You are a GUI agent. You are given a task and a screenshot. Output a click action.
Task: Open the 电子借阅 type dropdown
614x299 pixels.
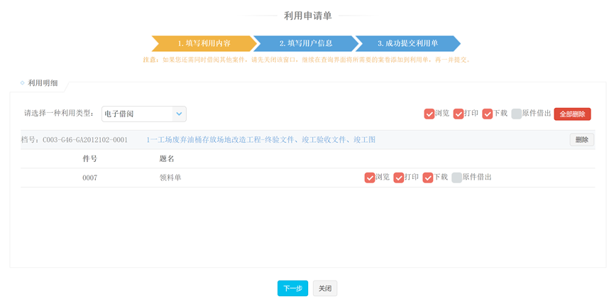143,114
